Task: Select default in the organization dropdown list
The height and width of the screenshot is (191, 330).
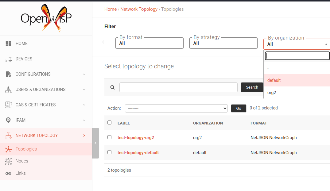Action: point(274,80)
